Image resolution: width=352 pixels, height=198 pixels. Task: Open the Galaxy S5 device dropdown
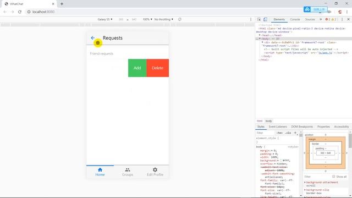105,19
